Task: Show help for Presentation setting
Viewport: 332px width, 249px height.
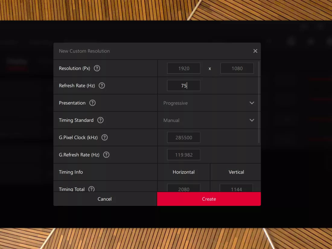Action: click(x=92, y=103)
